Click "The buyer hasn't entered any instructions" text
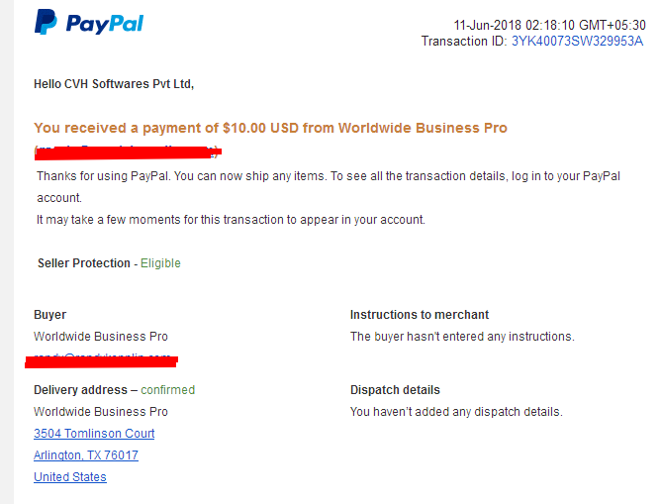661x504 pixels. tap(462, 337)
